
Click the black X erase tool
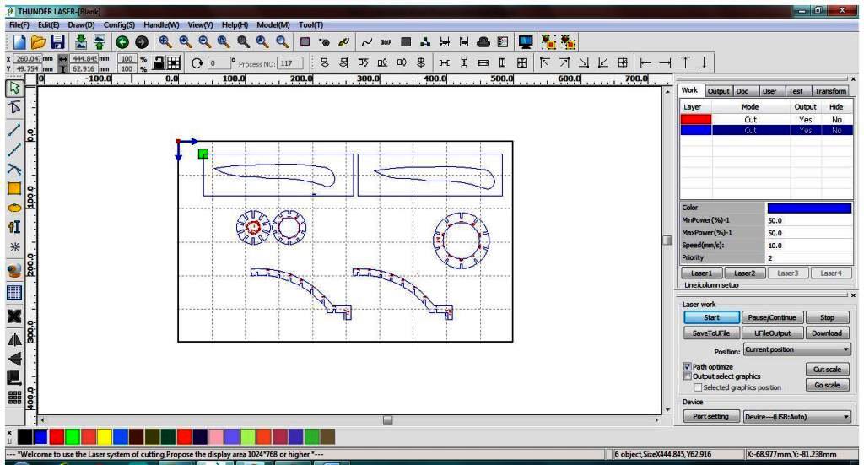14,316
